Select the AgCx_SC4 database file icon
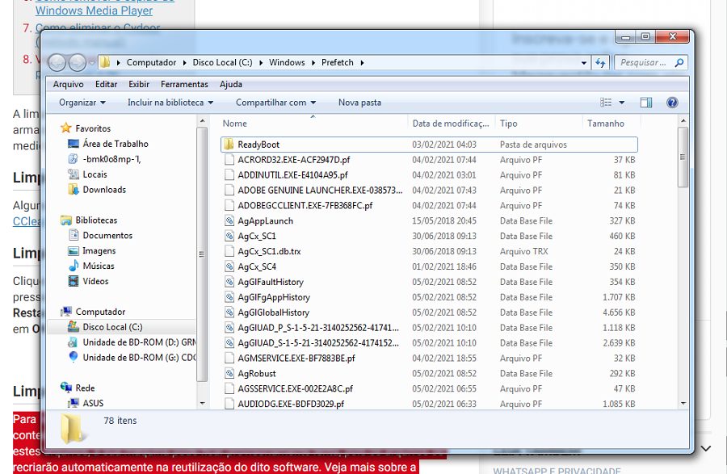Viewport: 727px width, 474px height. pyautogui.click(x=229, y=267)
